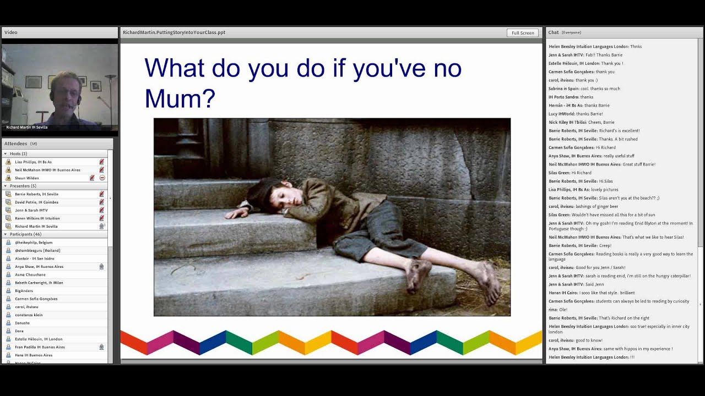Image resolution: width=705 pixels, height=396 pixels.
Task: Click presenter icon of Barrie Roberts
Action: click(8, 194)
